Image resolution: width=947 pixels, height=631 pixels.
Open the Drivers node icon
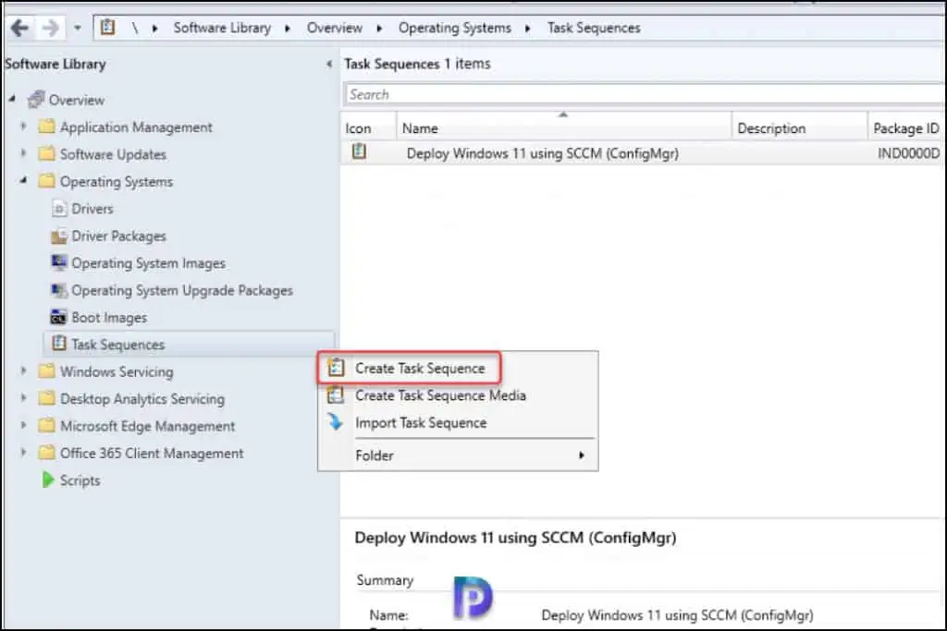click(58, 209)
